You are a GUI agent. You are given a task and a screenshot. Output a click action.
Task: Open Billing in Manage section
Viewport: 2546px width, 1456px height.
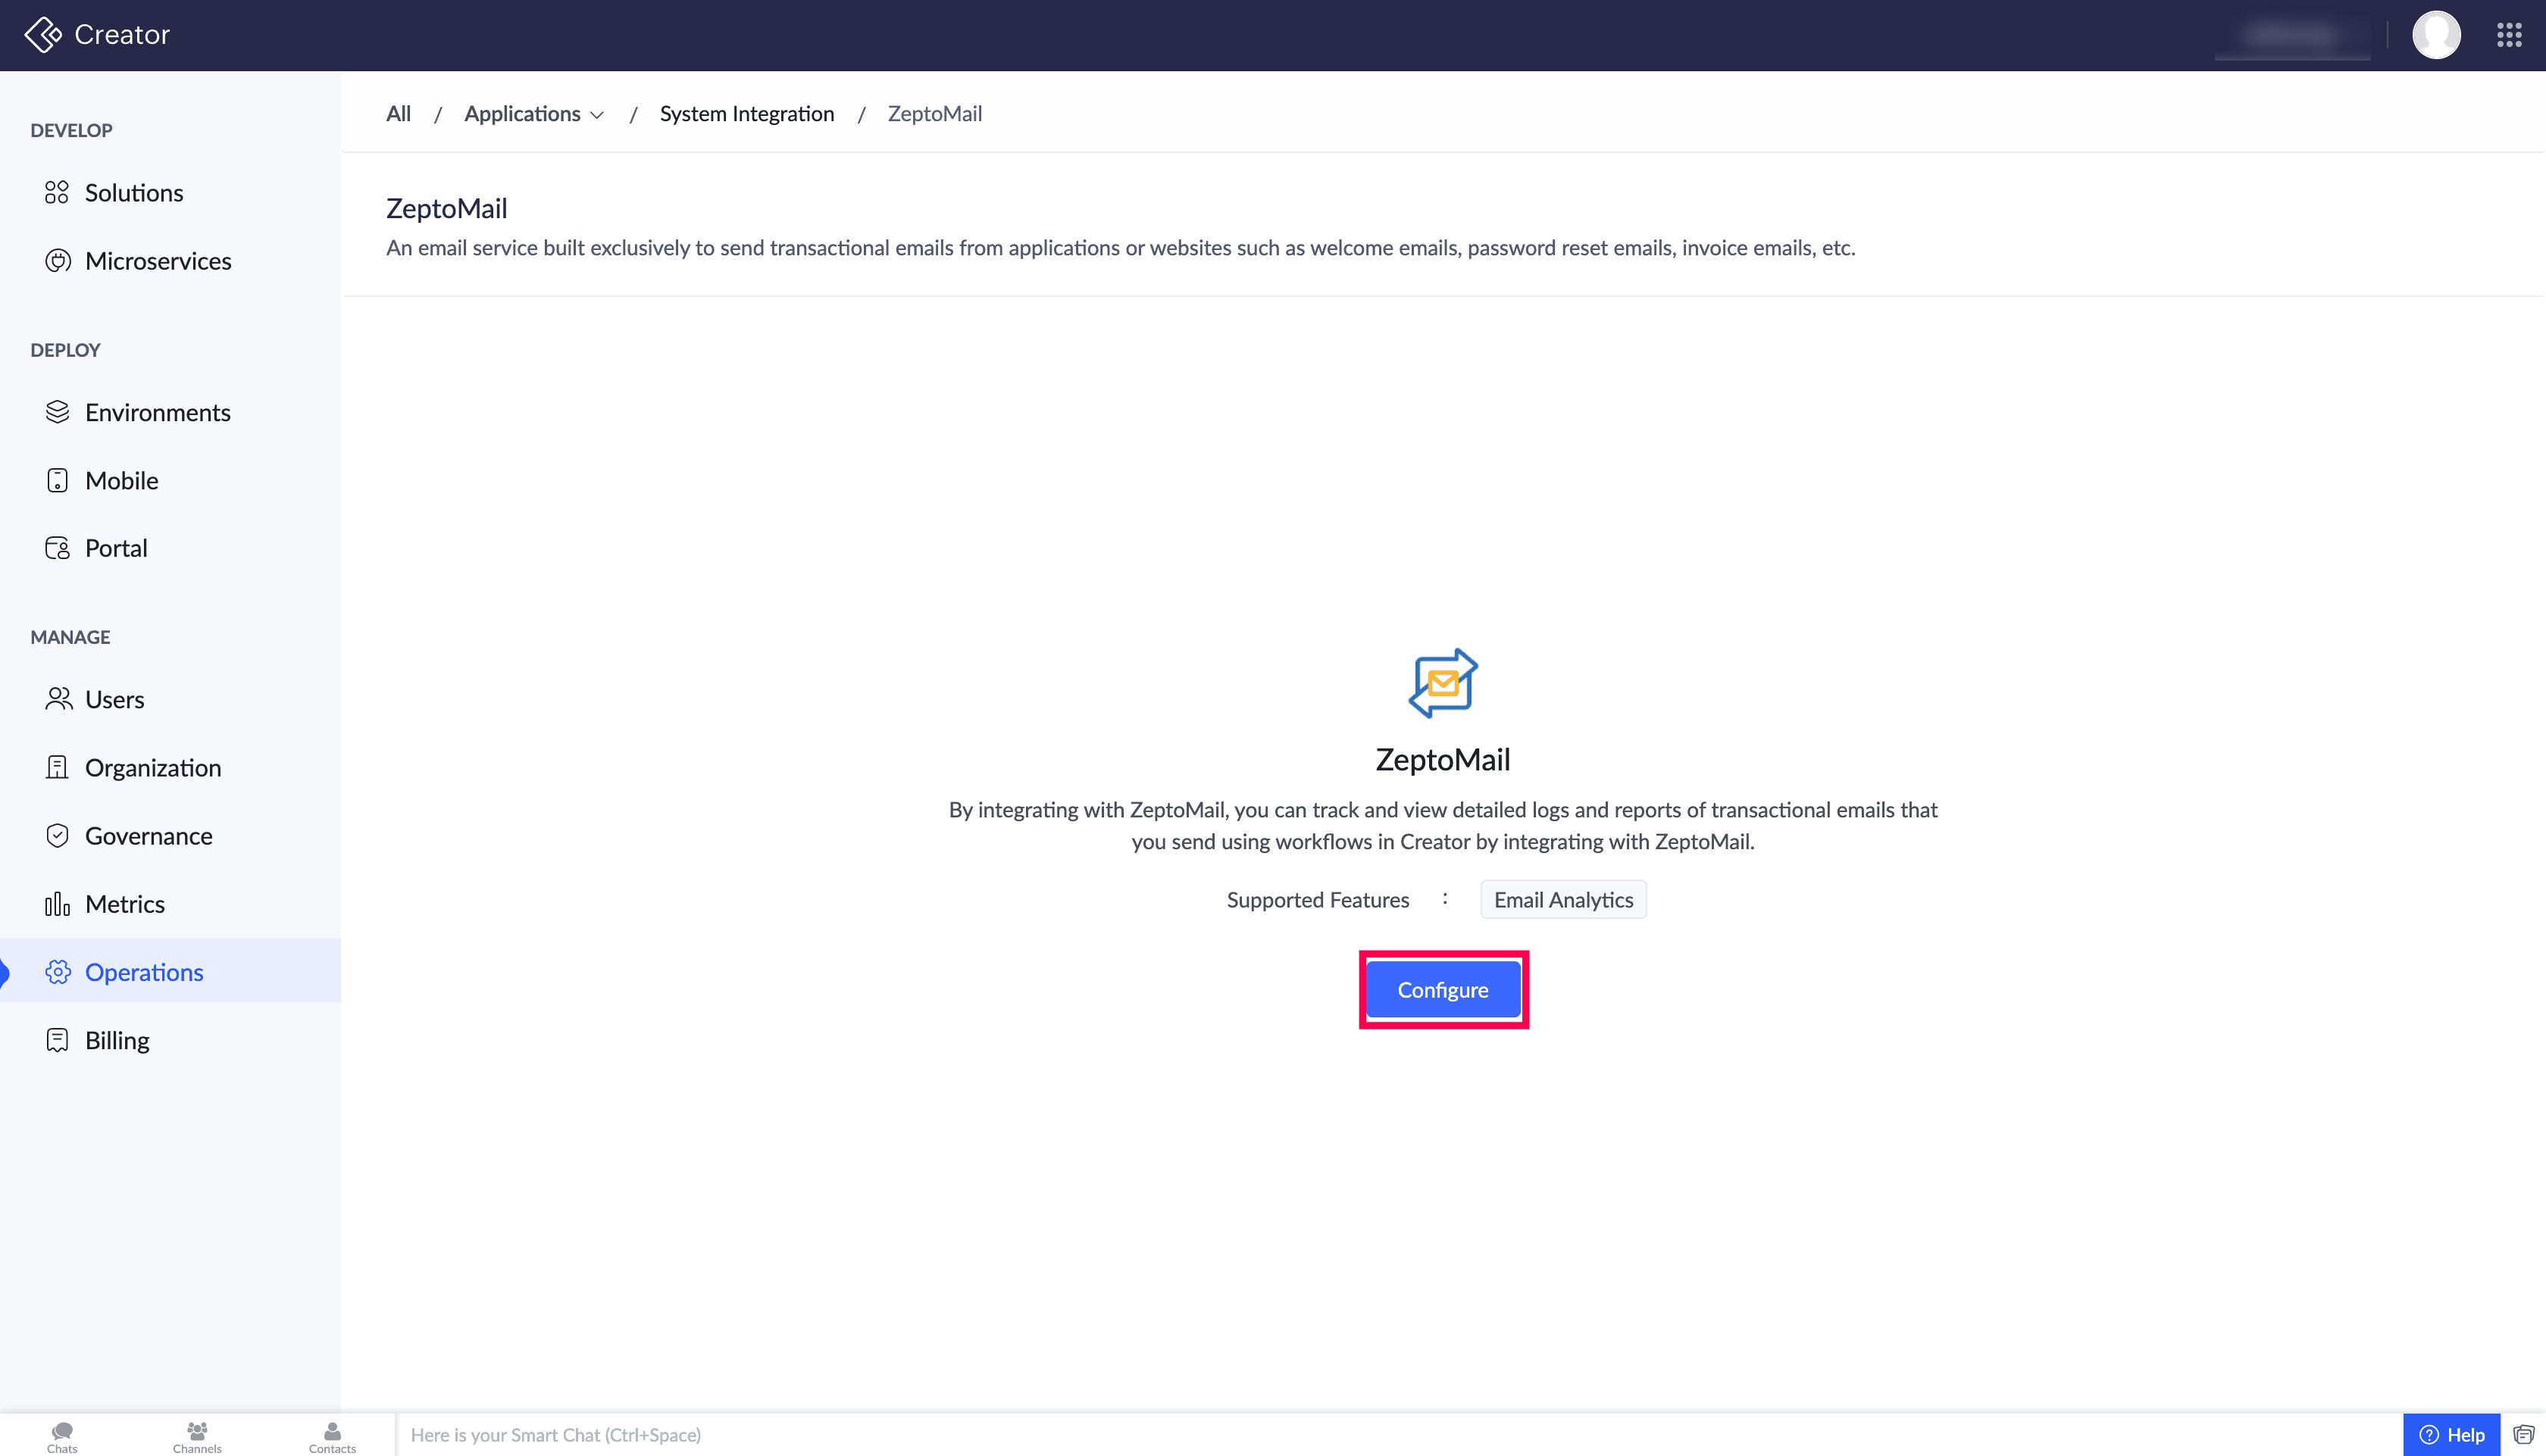pos(117,1040)
